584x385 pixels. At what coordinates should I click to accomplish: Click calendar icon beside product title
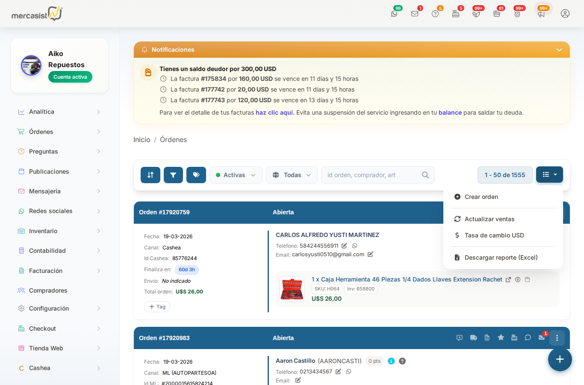(x=527, y=280)
